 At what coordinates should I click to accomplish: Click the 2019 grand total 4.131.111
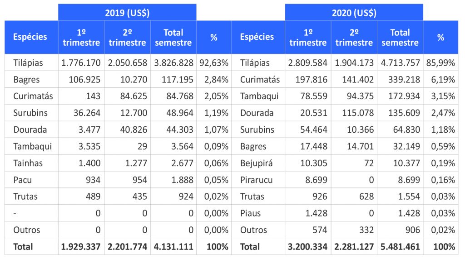(173, 247)
